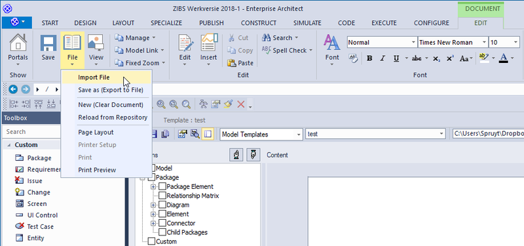Expand the Package Element tree node

pos(153,187)
